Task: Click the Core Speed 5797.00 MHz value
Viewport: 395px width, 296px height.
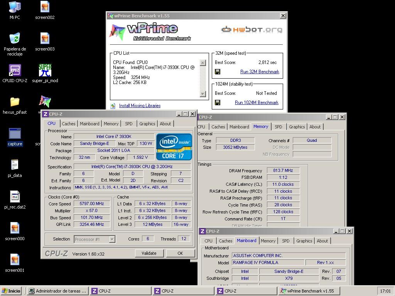Action: pos(92,203)
